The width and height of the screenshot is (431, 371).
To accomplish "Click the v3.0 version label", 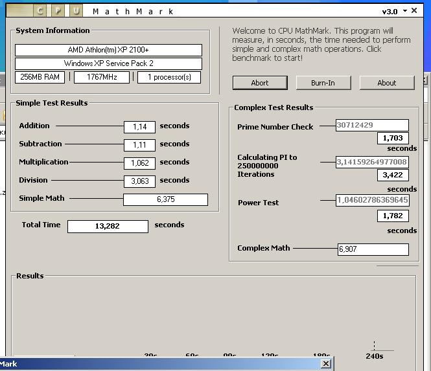I will (x=390, y=12).
